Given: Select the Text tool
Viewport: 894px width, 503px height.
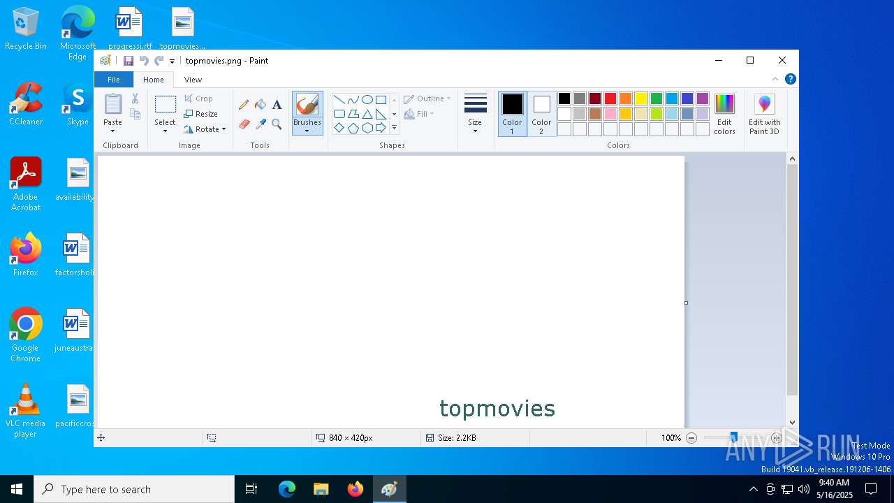Looking at the screenshot, I should click(x=277, y=105).
